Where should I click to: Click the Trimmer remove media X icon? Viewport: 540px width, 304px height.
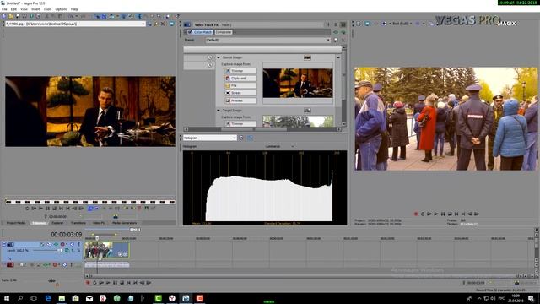coord(163,24)
